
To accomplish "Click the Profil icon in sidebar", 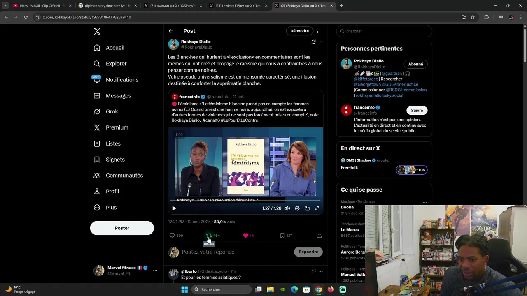I will [97, 192].
